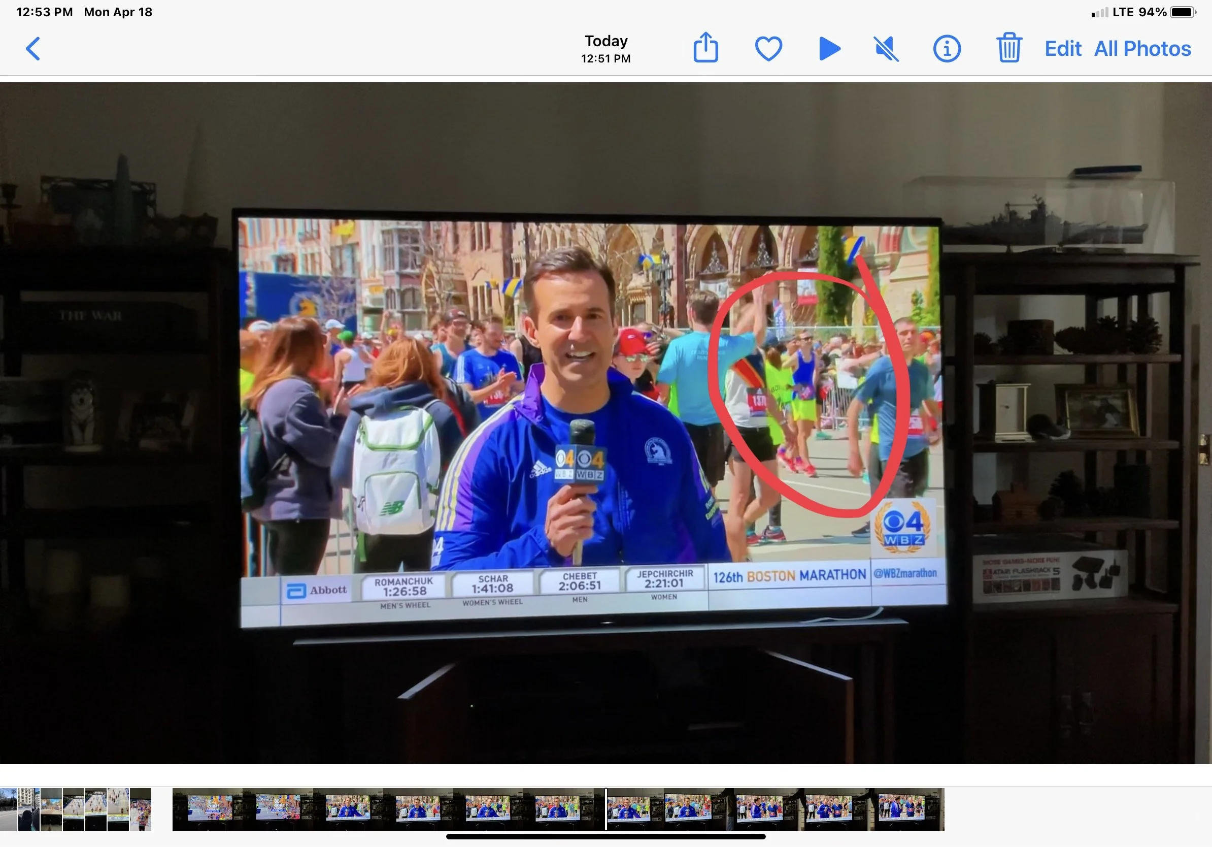
Task: Select the last photo thumbnail before video strip
Action: (141, 809)
